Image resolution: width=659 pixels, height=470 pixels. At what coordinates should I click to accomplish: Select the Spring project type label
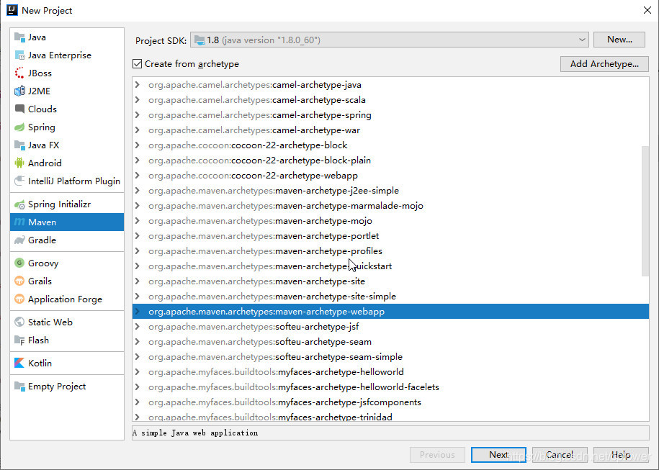click(42, 127)
